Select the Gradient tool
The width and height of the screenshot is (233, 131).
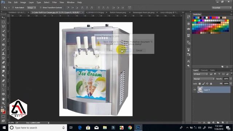click(x=3, y=67)
